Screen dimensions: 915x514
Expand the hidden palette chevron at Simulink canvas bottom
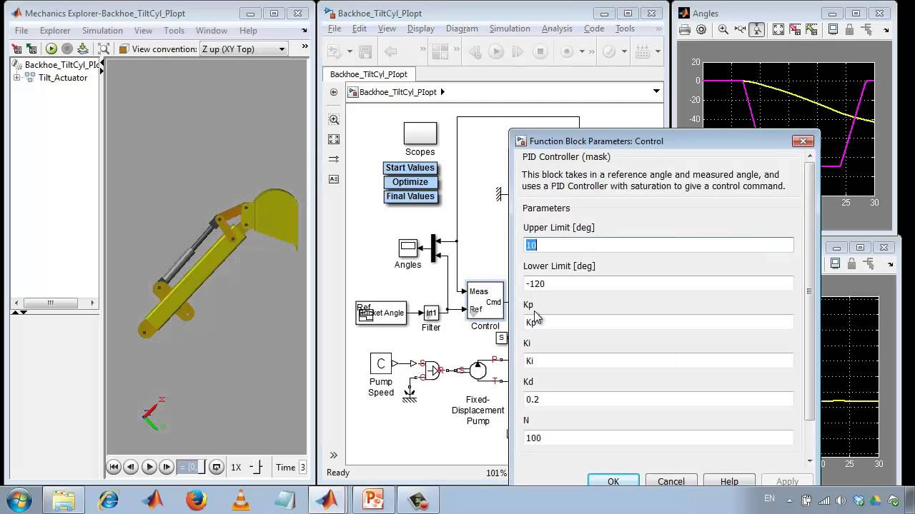(334, 455)
